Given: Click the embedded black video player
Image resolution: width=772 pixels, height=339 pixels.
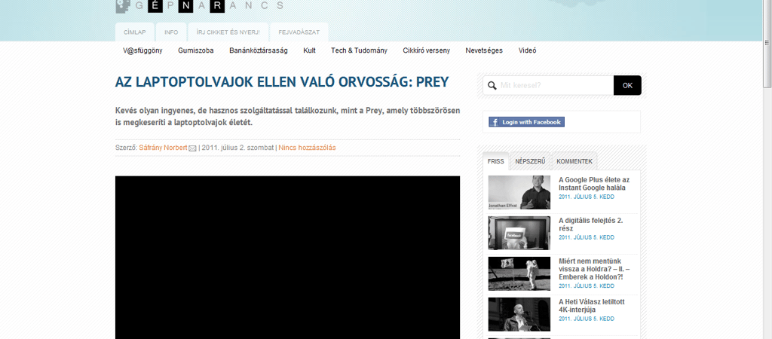Looking at the screenshot, I should (x=287, y=256).
